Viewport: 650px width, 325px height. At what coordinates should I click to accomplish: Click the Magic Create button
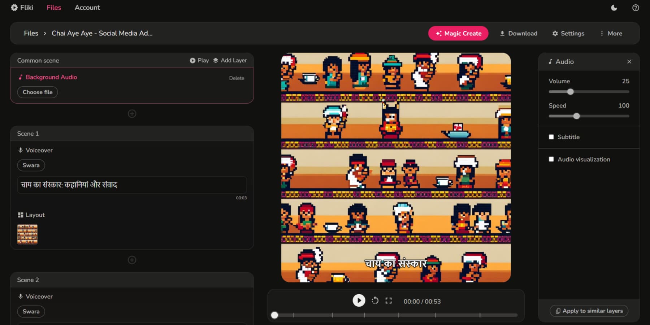coord(458,33)
